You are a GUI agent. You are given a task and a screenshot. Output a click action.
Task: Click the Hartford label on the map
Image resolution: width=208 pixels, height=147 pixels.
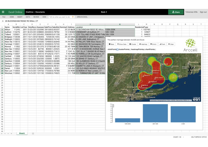164,64
